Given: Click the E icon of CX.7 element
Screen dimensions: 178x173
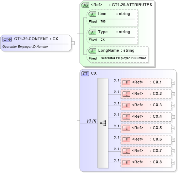Looking at the screenshot, I should point(126,151).
